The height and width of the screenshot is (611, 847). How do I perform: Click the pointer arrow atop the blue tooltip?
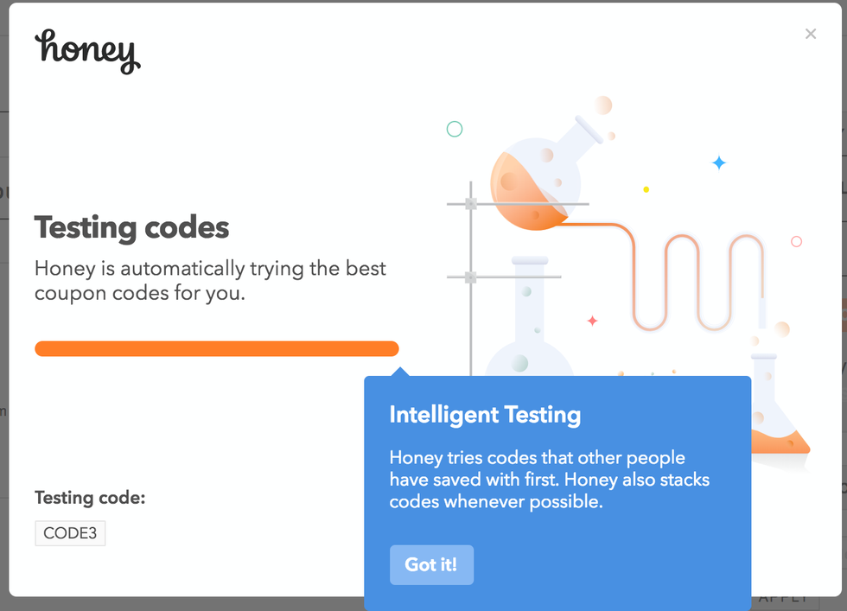click(399, 372)
